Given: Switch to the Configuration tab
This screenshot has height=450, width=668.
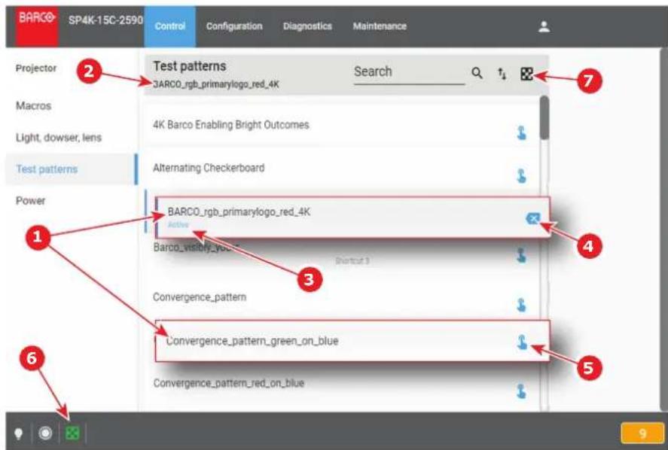Looking at the screenshot, I should 234,26.
